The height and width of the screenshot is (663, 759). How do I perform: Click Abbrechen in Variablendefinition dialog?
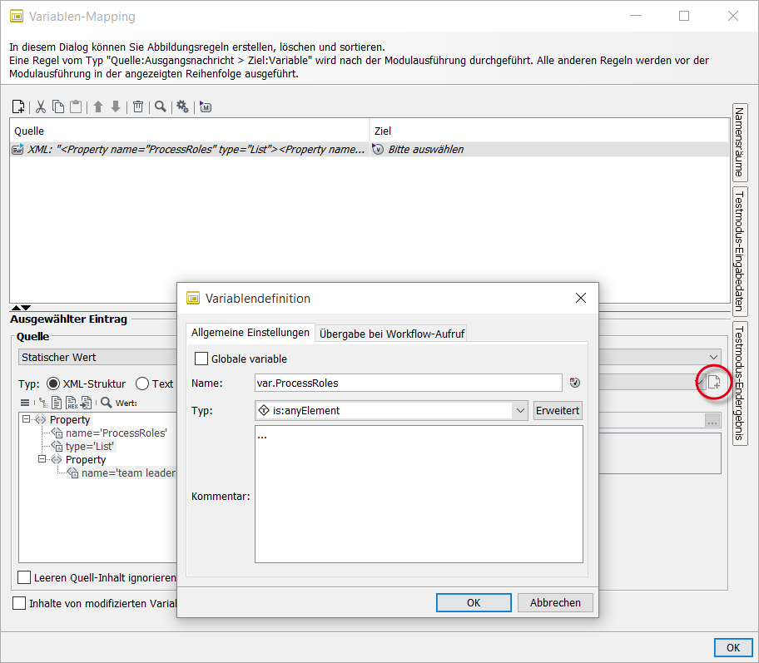(555, 603)
